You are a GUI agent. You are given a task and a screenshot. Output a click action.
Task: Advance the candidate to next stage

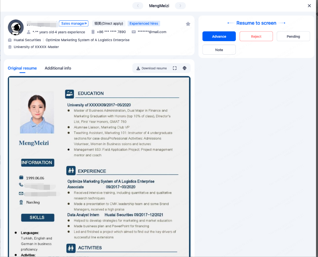219,36
